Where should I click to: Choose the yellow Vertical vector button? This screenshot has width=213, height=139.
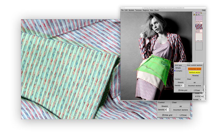click(195, 72)
